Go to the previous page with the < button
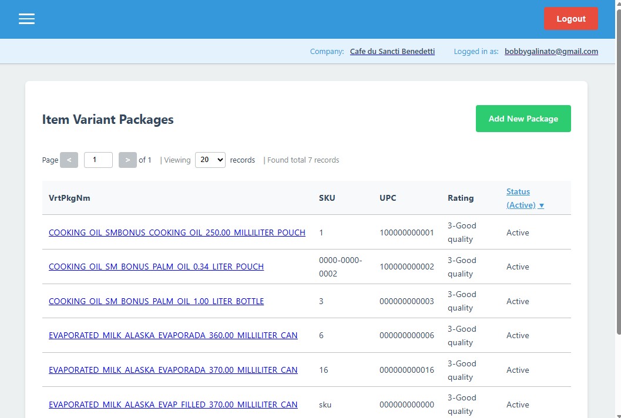The height and width of the screenshot is (418, 621). 69,160
